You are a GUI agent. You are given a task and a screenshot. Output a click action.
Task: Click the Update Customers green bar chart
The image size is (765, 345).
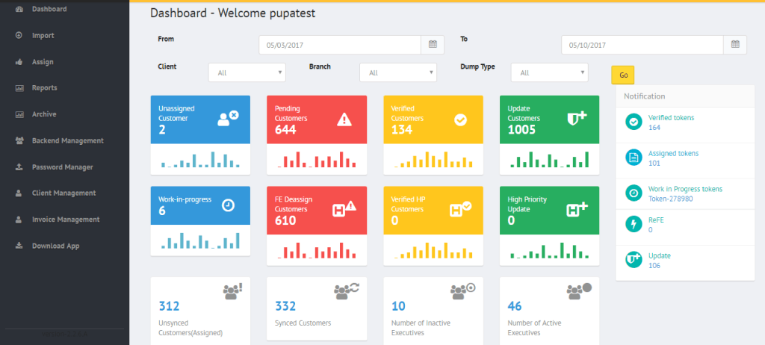549,159
